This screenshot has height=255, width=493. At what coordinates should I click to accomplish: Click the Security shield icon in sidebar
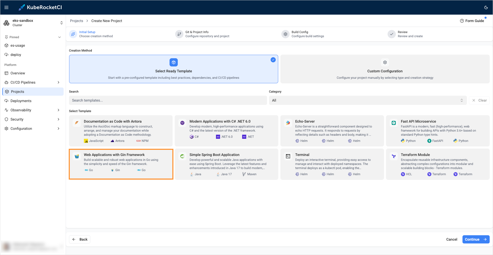(6, 119)
